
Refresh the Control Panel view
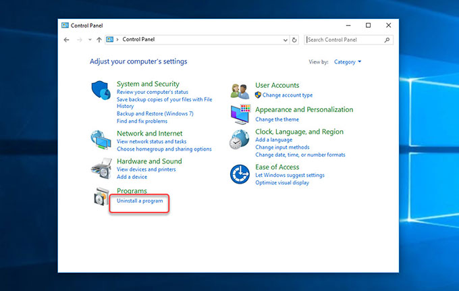(294, 40)
